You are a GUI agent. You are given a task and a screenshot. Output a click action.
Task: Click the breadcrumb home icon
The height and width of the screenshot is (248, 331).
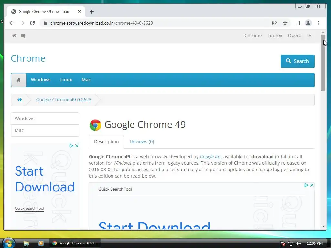(20, 99)
